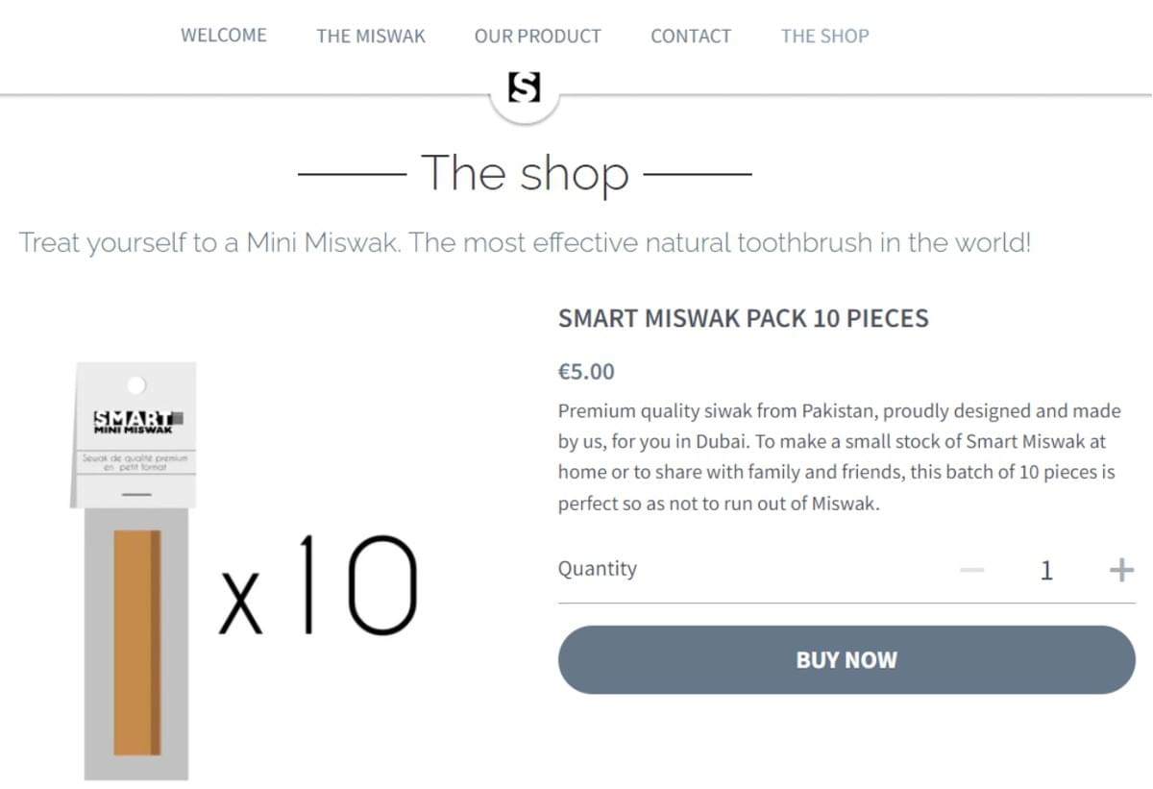Image resolution: width=1153 pixels, height=789 pixels.
Task: Click the large "The shop" heading
Action: coord(525,174)
